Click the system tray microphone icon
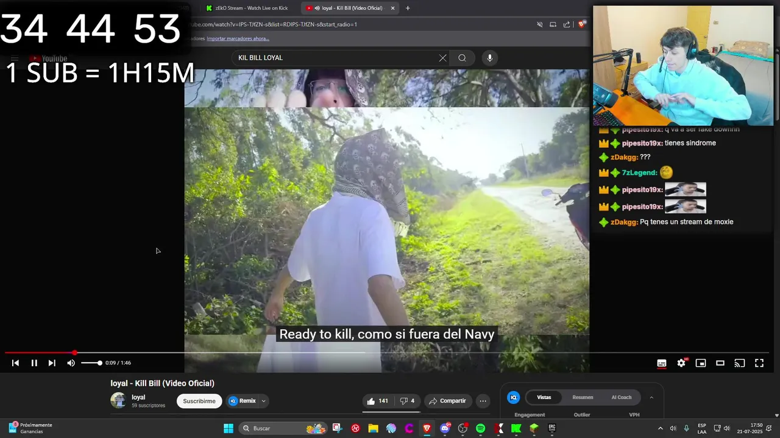Image resolution: width=780 pixels, height=438 pixels. [x=686, y=428]
